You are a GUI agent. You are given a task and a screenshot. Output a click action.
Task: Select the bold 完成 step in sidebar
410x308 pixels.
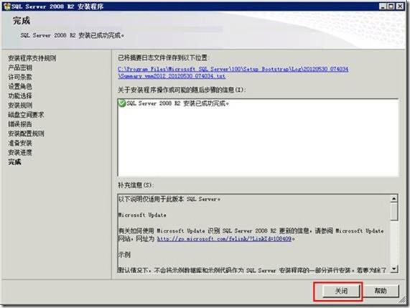tap(14, 162)
